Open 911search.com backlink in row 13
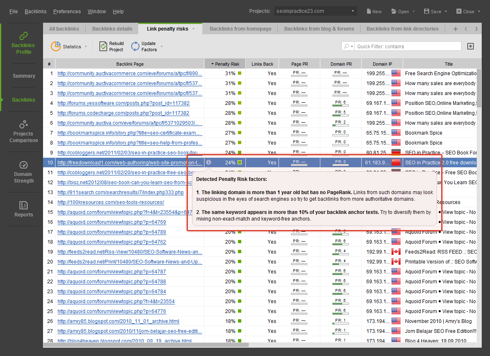The image size is (490, 356). tap(120, 192)
